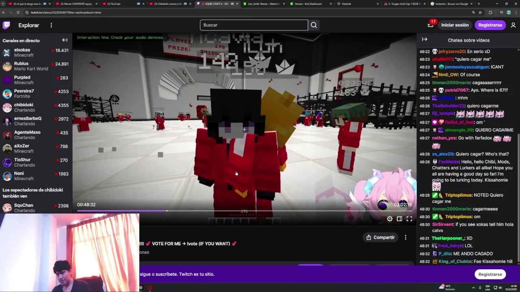Open the ESP LAA language indicator

(x=487, y=288)
